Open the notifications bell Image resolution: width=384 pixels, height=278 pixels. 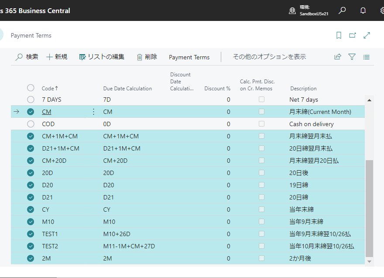[363, 10]
